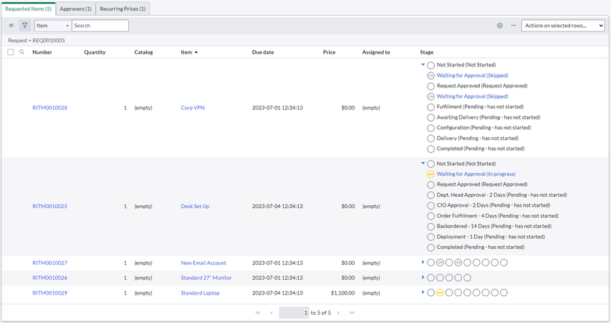Click Dept. Head Approval stage circle
611x323 pixels.
click(x=431, y=195)
